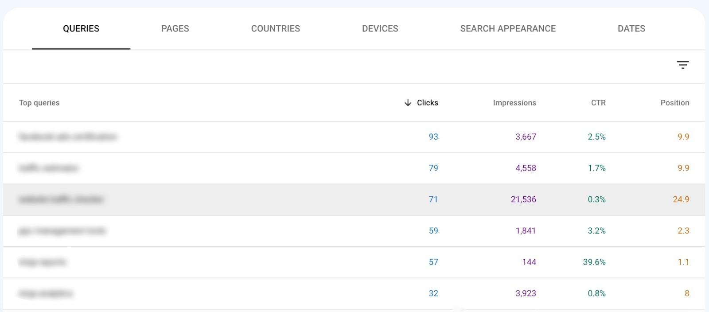Click the Top queries column header
The image size is (709, 312).
[39, 103]
